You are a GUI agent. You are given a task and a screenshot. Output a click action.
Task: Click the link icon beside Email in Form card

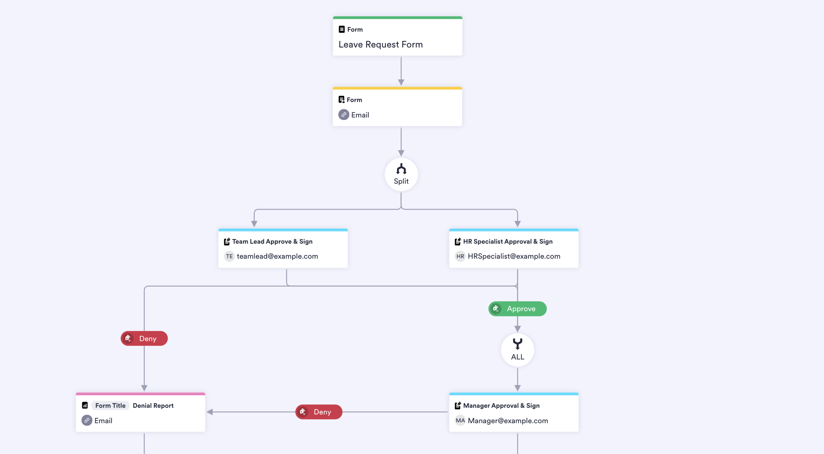tap(344, 115)
